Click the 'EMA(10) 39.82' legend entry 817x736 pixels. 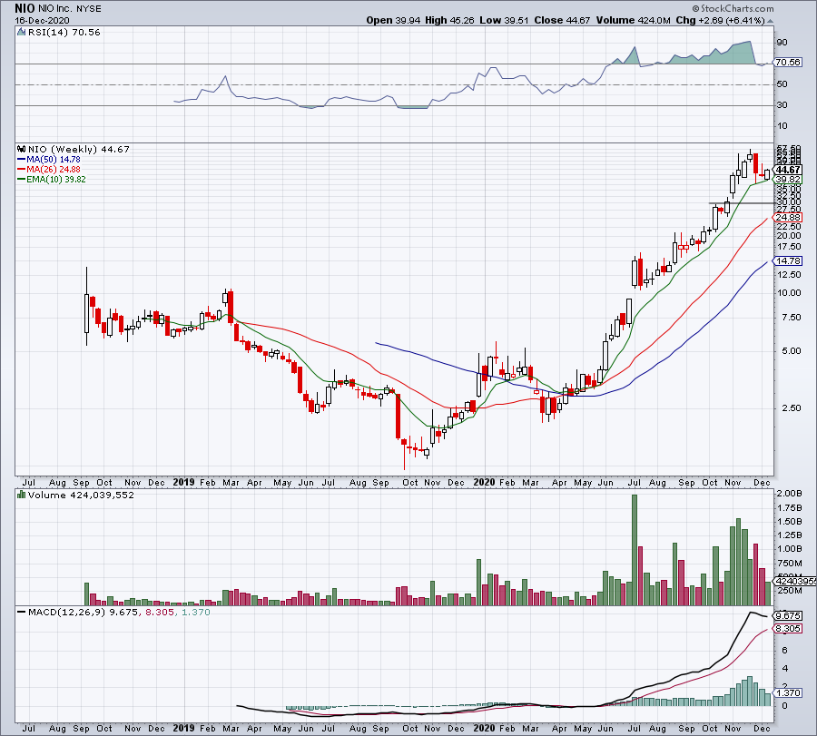point(56,179)
